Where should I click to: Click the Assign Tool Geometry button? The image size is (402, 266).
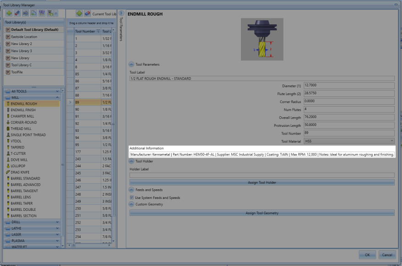(262, 213)
